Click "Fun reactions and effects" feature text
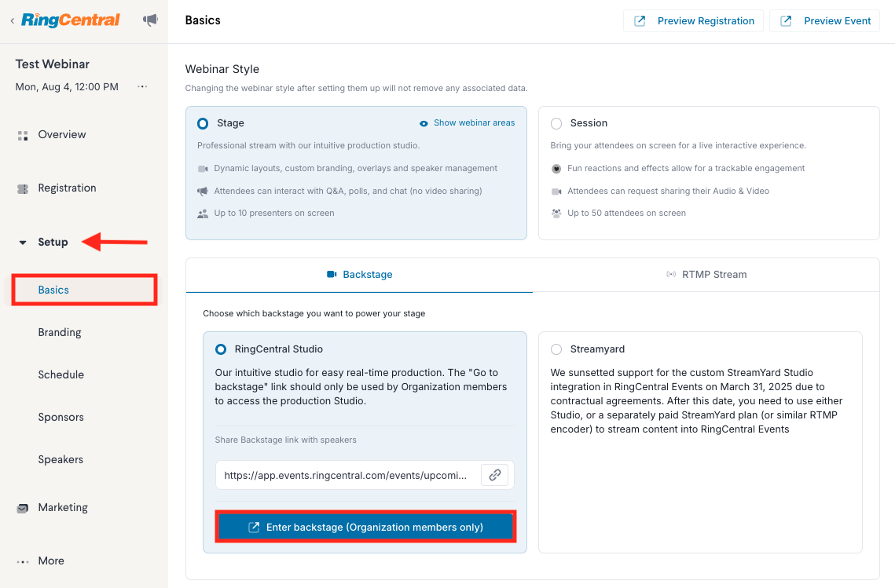 coord(686,168)
